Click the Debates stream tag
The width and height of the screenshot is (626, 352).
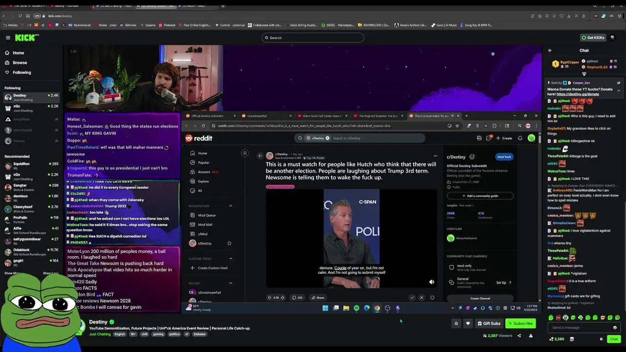[x=200, y=334]
